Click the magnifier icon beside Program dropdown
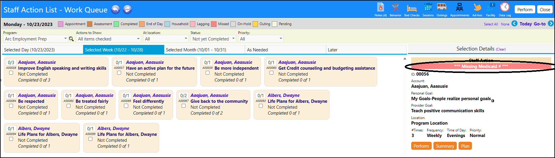 71,39
